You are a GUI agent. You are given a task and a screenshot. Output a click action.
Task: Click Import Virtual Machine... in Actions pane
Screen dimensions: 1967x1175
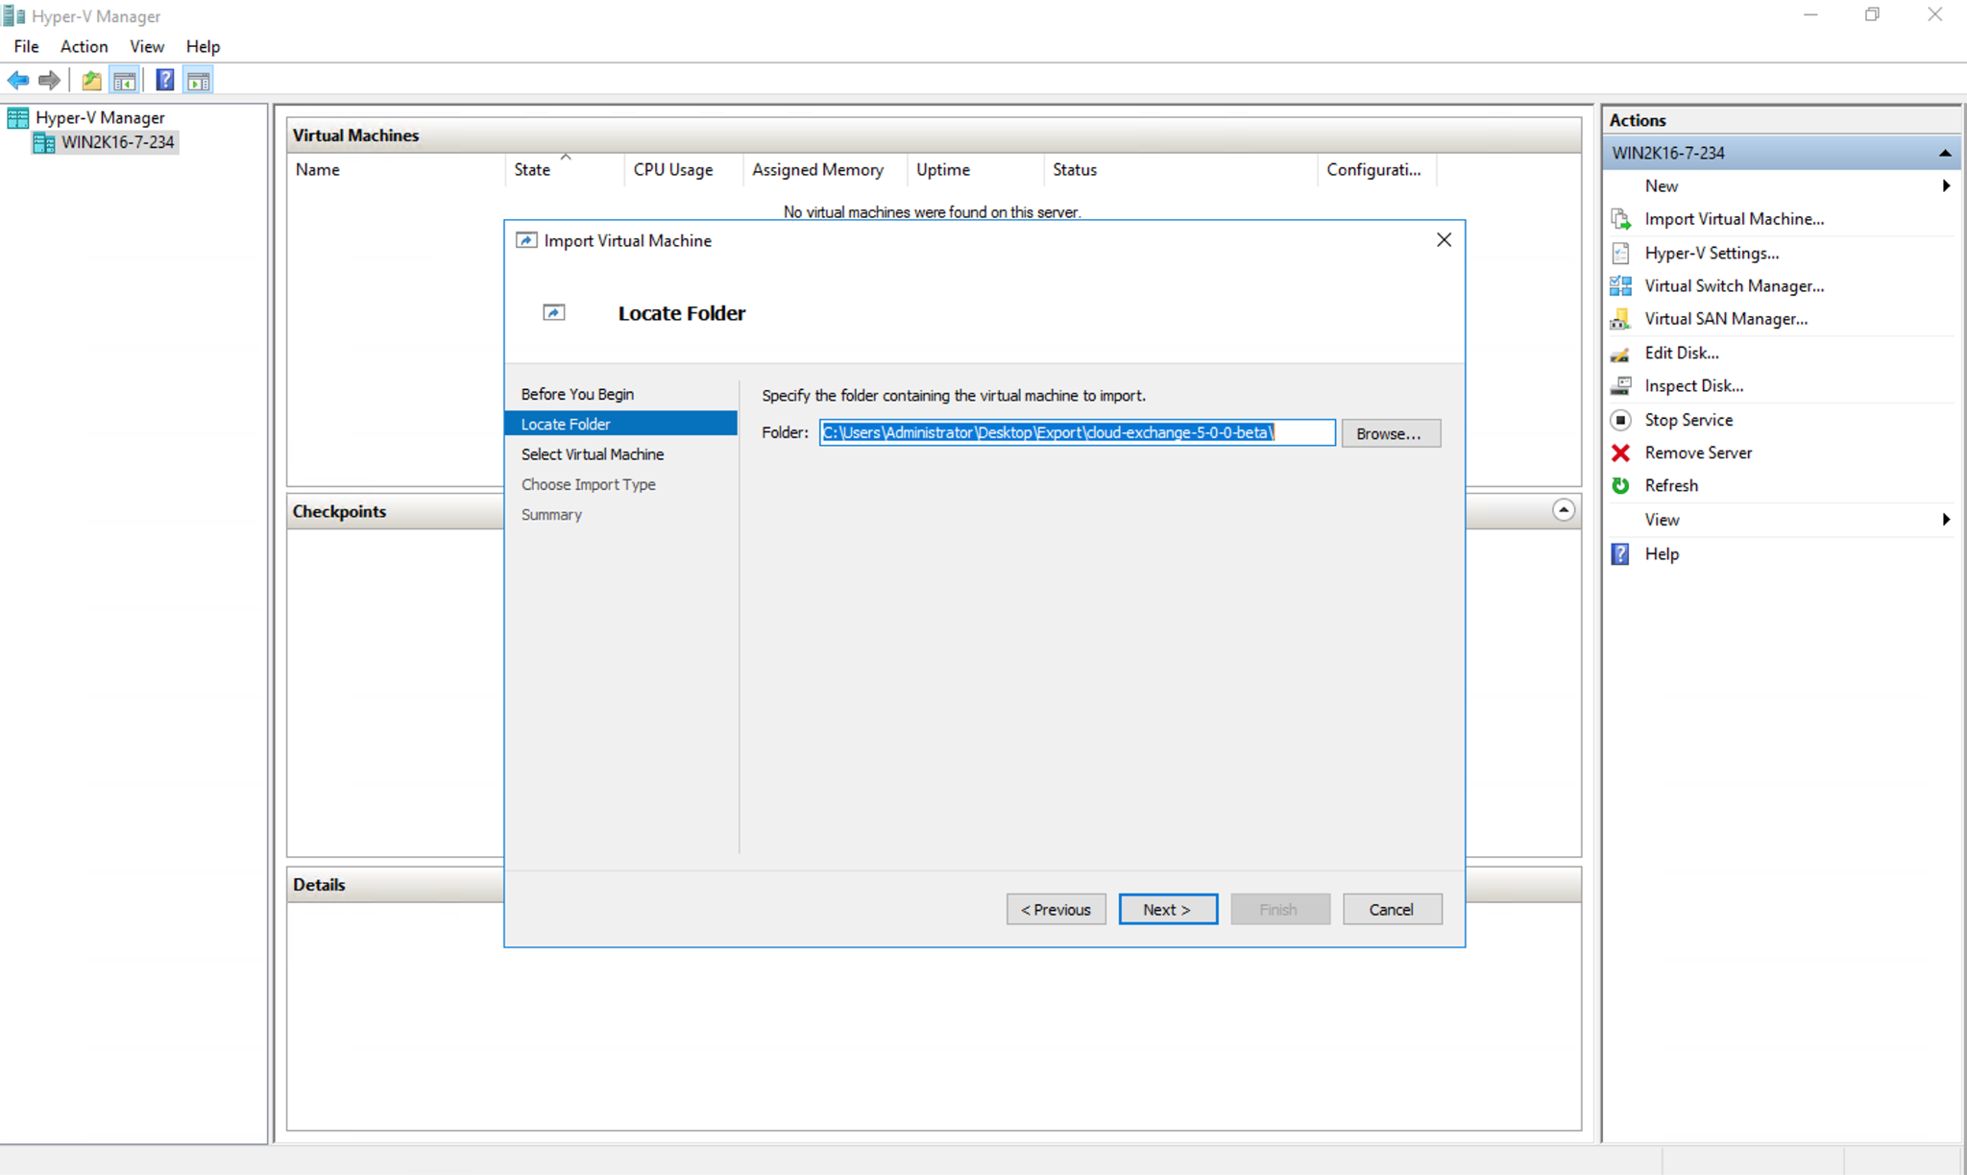[1734, 219]
